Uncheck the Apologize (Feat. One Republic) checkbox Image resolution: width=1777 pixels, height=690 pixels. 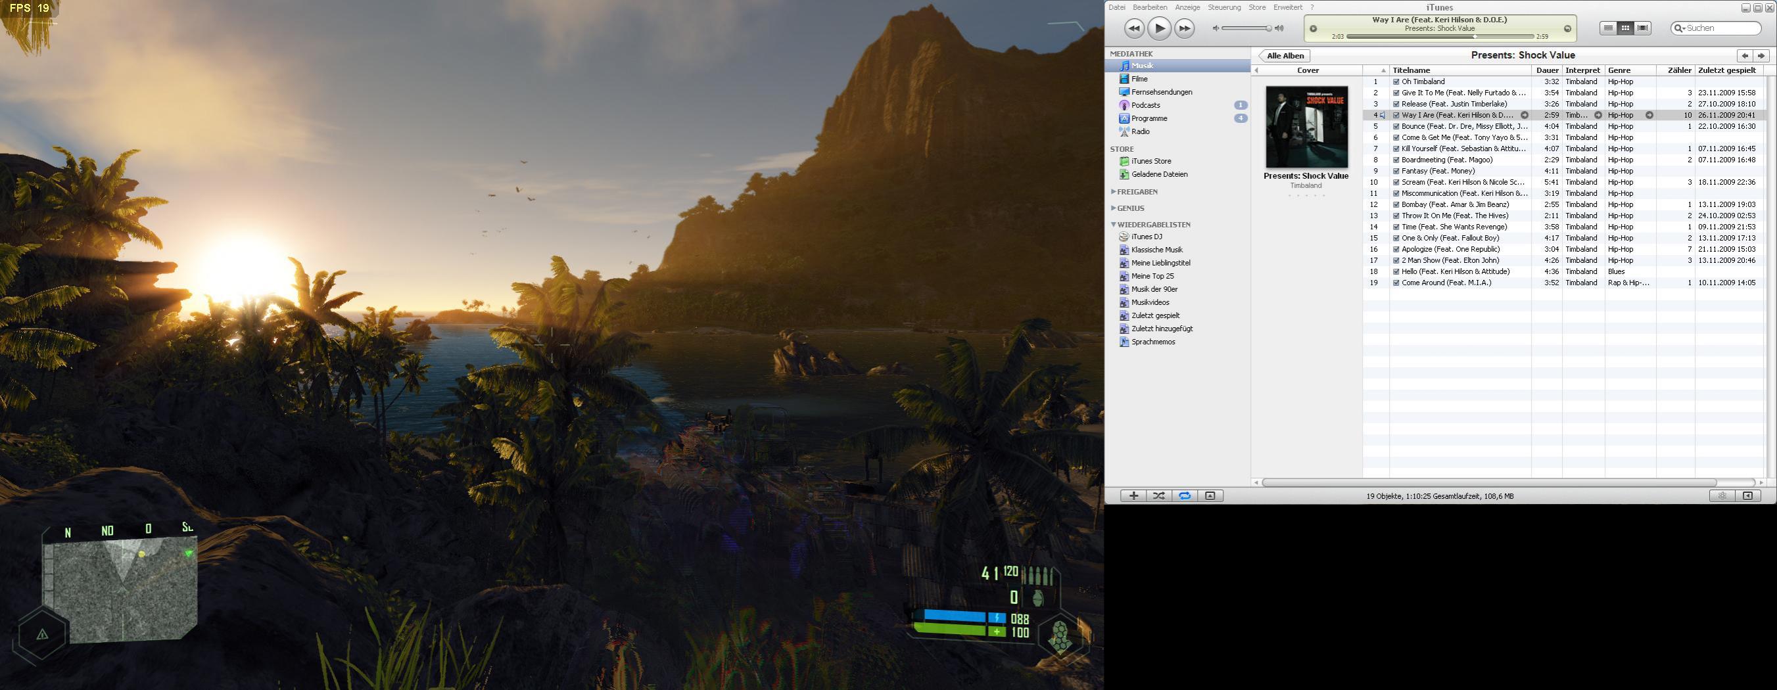pyautogui.click(x=1396, y=249)
